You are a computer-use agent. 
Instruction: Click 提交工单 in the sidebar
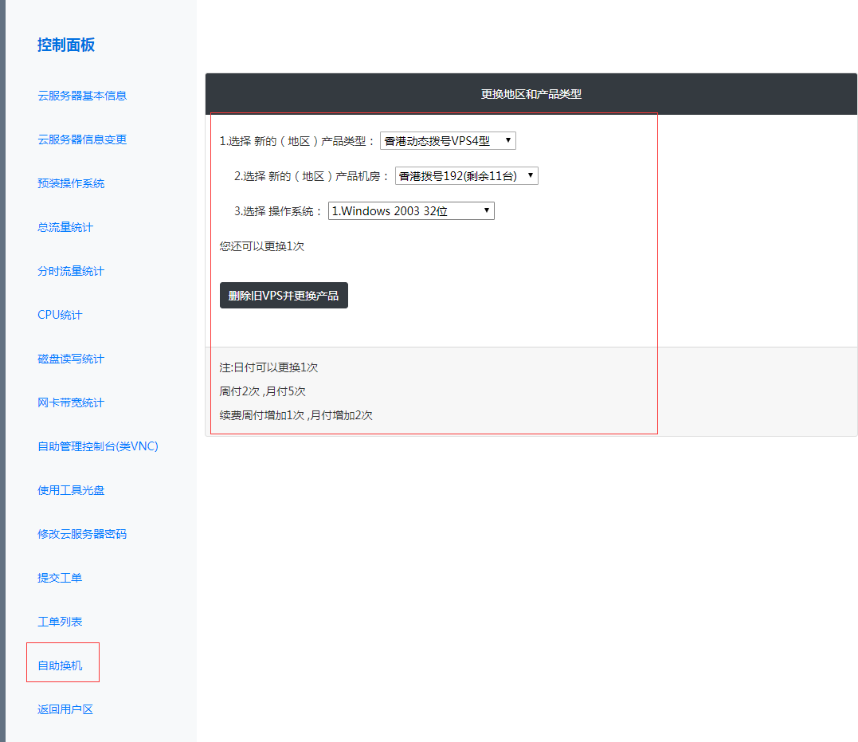click(60, 578)
